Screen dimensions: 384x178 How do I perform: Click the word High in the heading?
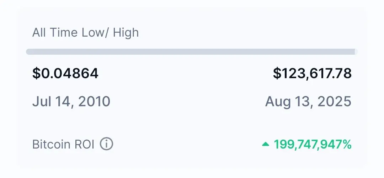[x=126, y=33]
